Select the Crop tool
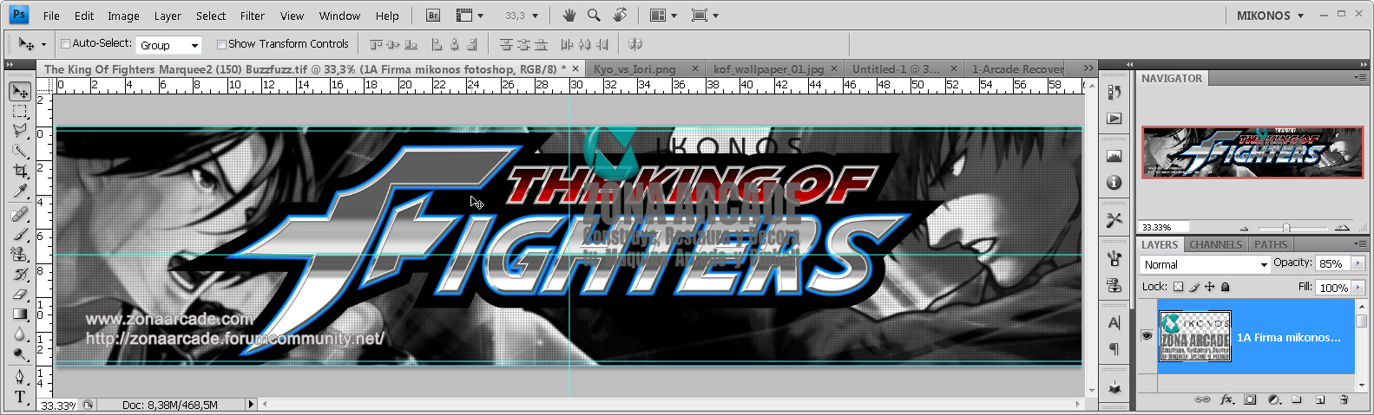The width and height of the screenshot is (1374, 415). [20, 171]
